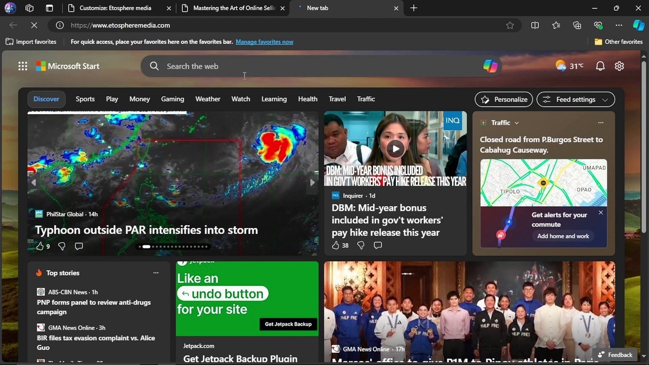Open the tab actions menu icon

point(49,8)
